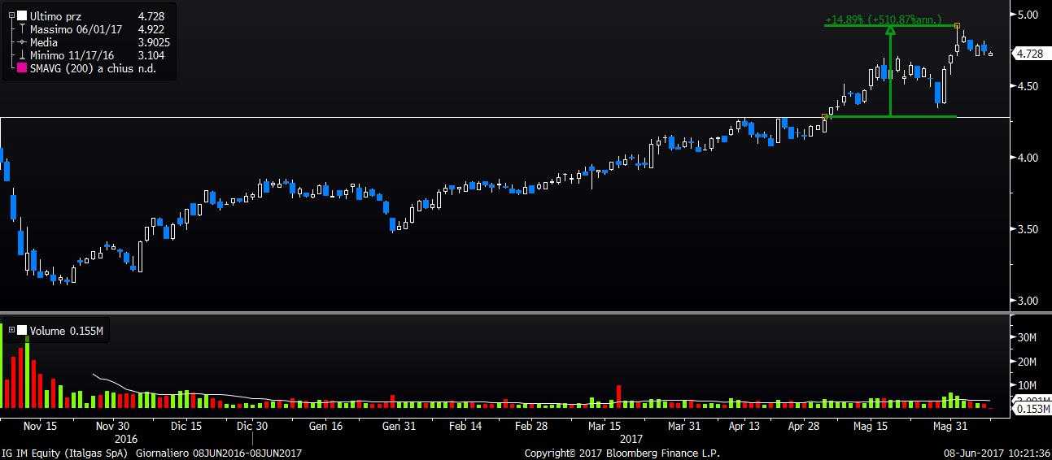
Task: Click the Feb 28 date label
Action: 531,426
